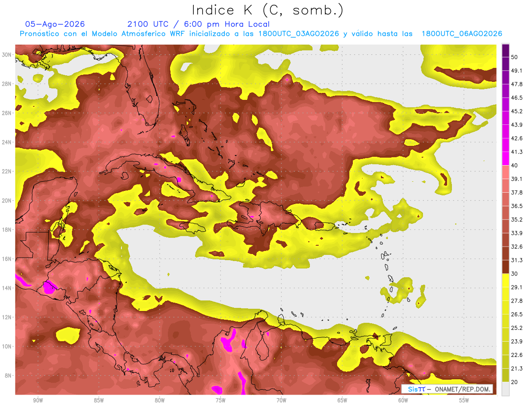Click the latitude label '28N'
The width and height of the screenshot is (526, 406).
point(7,84)
